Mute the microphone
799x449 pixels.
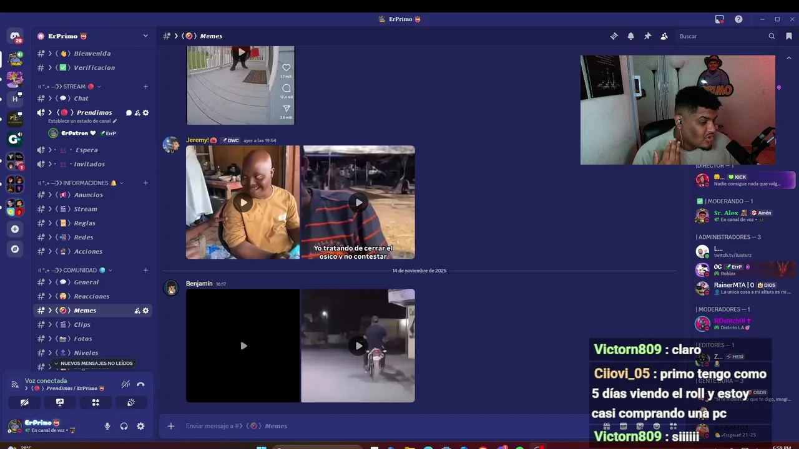point(107,426)
